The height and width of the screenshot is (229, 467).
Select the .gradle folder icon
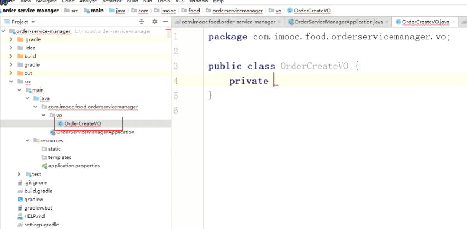[x=20, y=39]
